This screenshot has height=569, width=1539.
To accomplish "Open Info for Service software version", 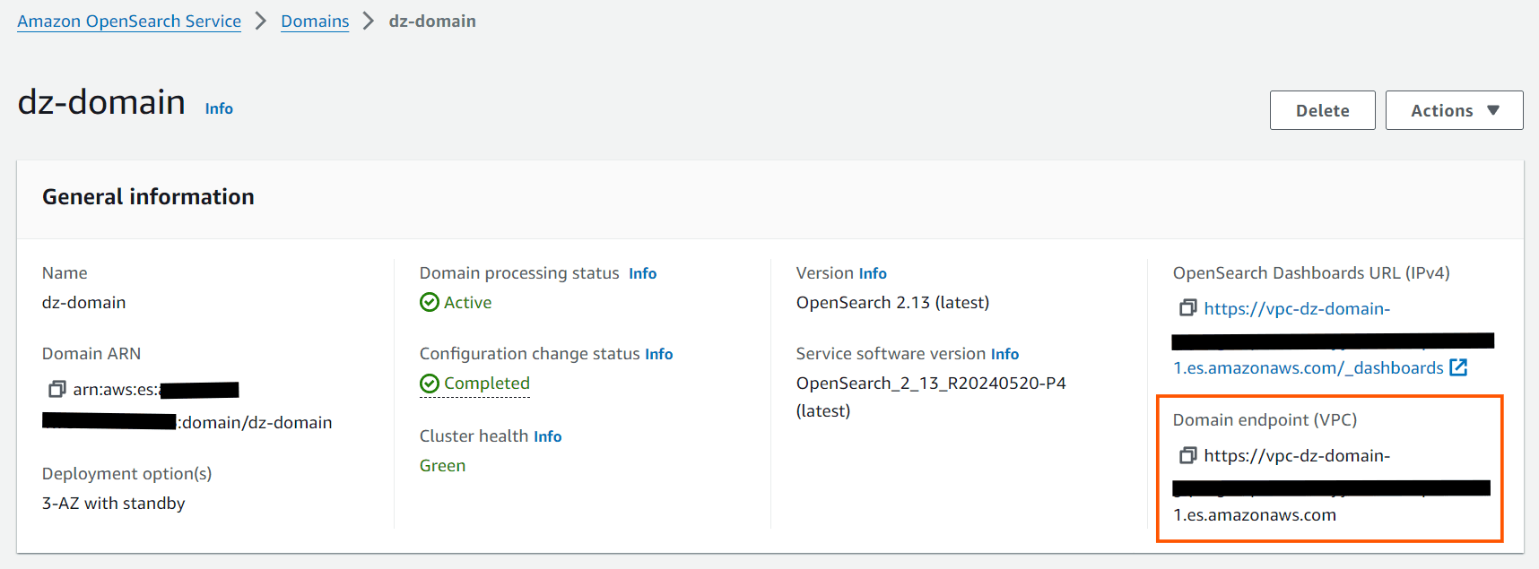I will tap(1004, 354).
